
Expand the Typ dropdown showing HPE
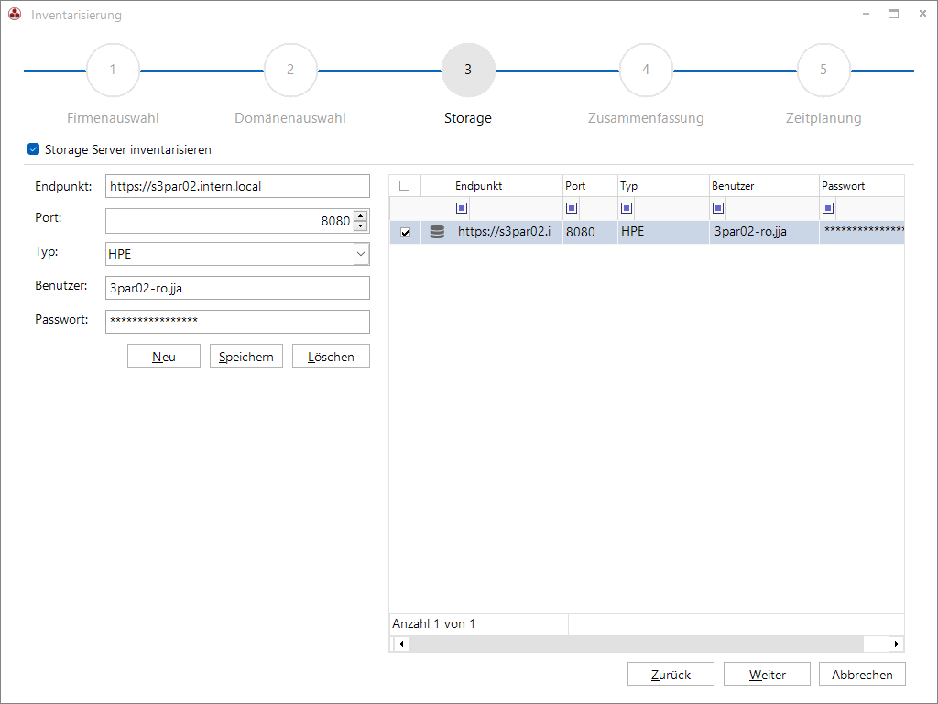point(361,254)
